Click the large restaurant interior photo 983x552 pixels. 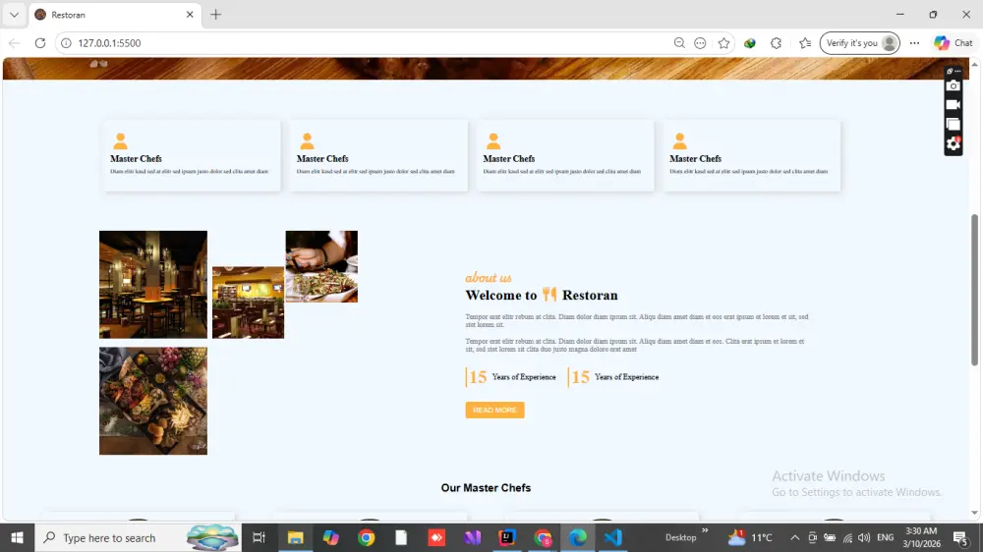coord(153,285)
